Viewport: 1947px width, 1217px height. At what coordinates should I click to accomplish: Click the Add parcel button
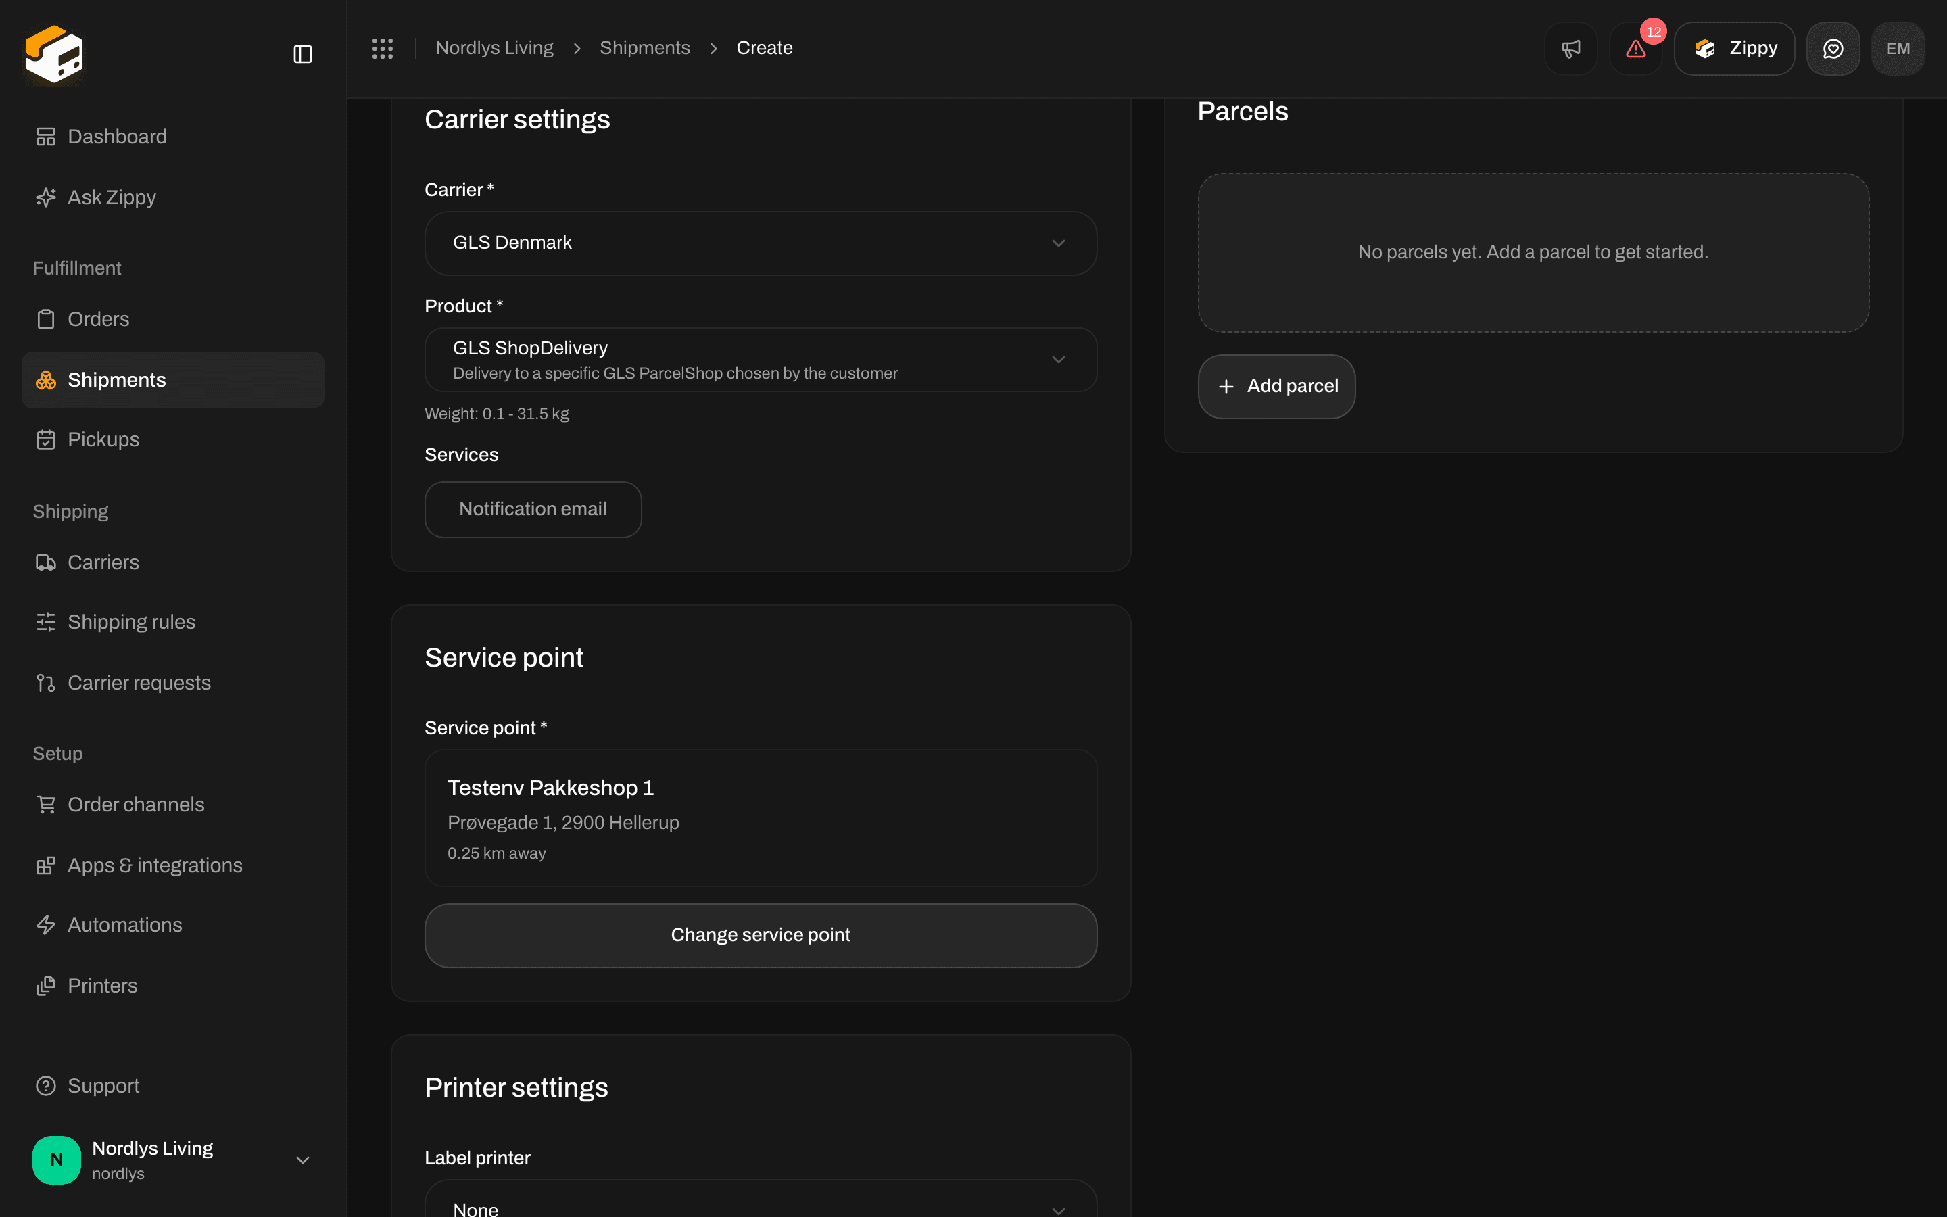click(1276, 386)
